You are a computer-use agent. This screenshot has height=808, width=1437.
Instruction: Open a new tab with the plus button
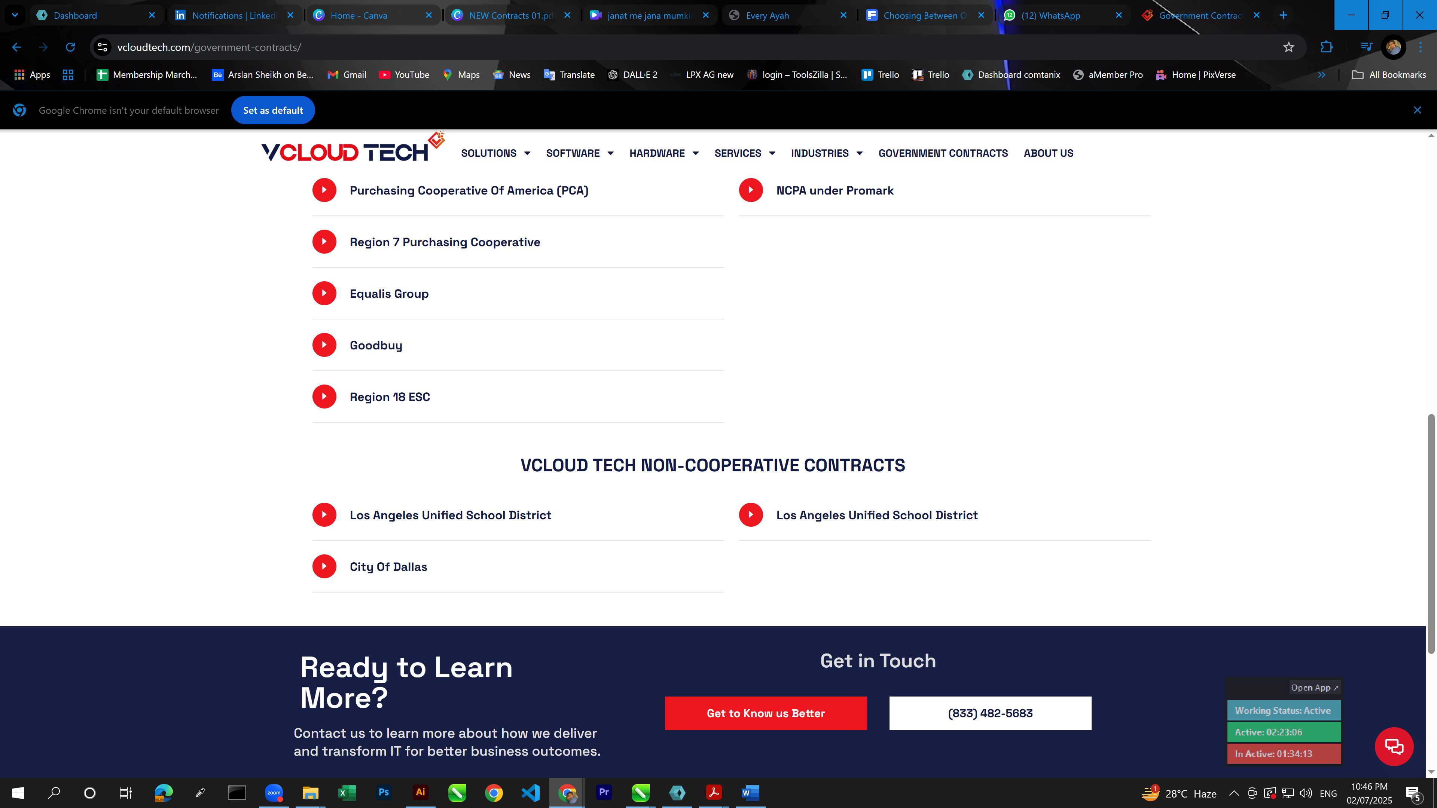pyautogui.click(x=1283, y=15)
